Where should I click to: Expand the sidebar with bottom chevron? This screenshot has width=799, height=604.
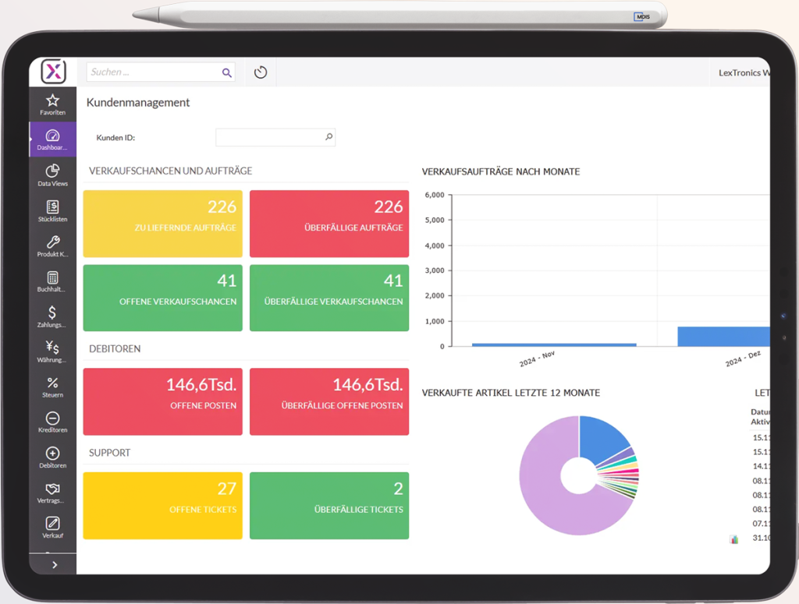point(54,564)
